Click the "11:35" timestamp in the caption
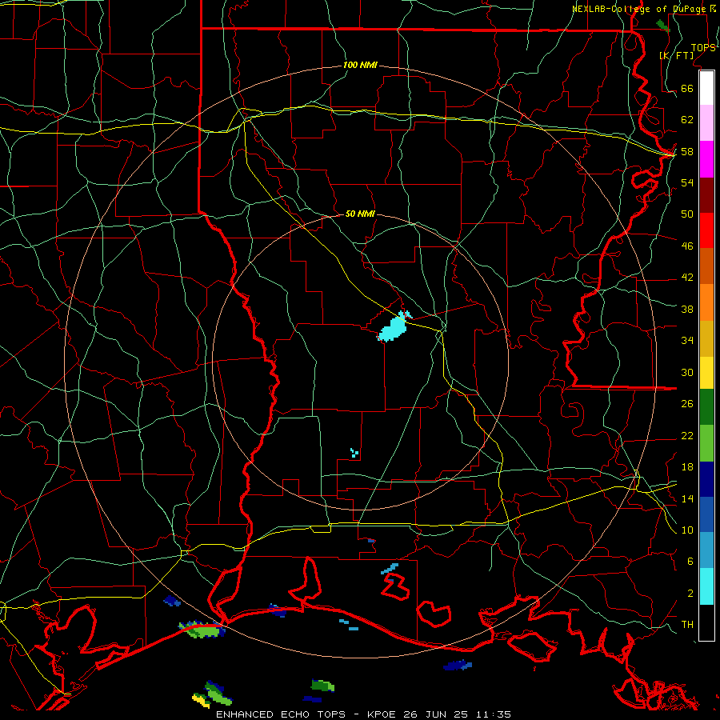This screenshot has width=720, height=720. pyautogui.click(x=493, y=714)
